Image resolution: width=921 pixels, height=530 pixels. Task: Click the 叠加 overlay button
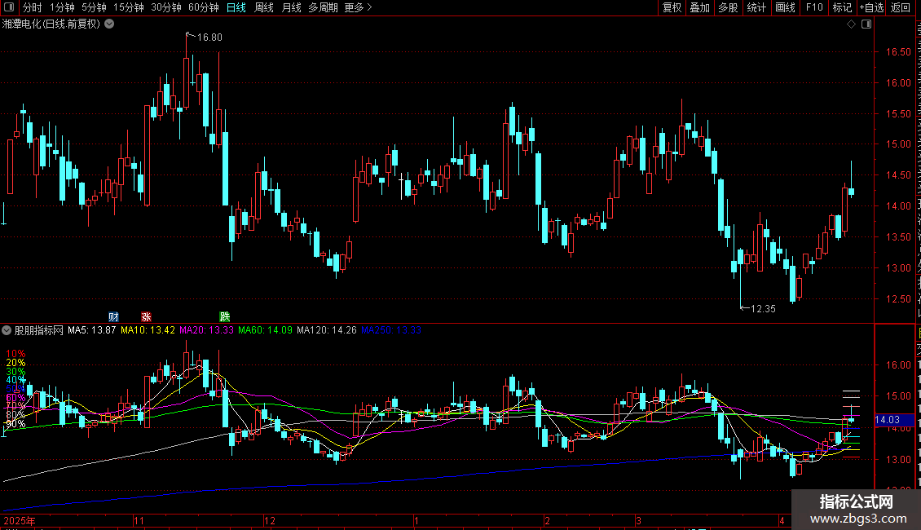(x=699, y=7)
